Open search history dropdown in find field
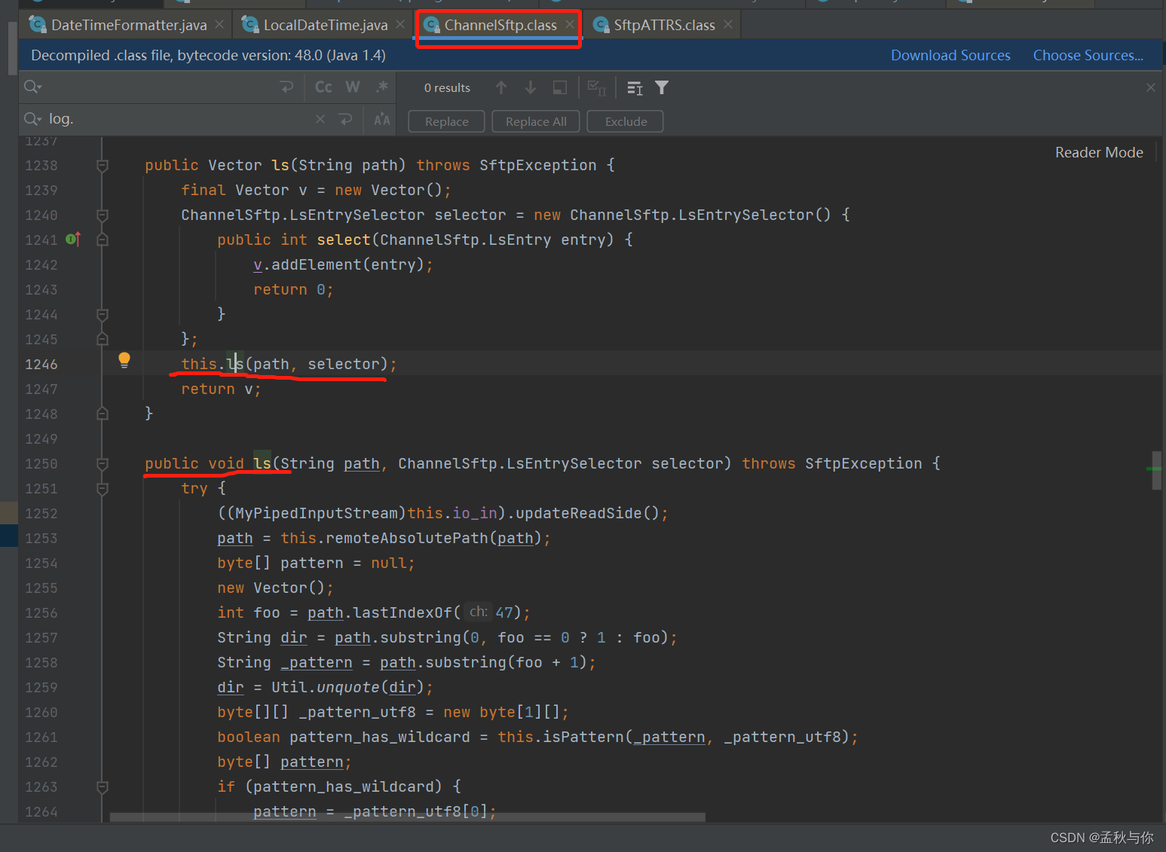The image size is (1166, 852). (x=32, y=87)
